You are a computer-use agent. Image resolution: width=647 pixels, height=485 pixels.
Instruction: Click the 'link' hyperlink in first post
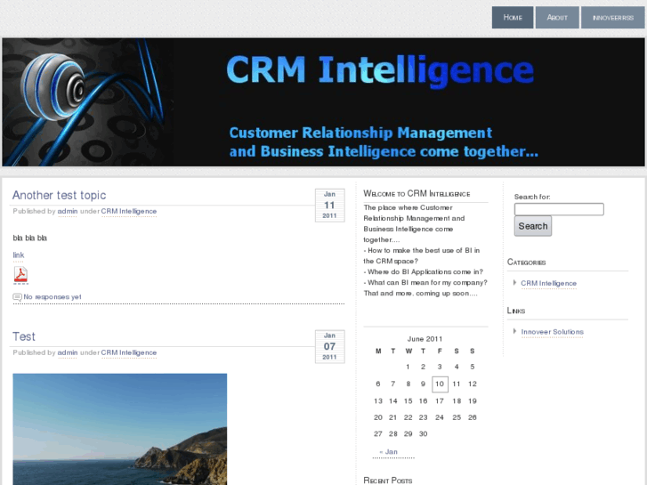click(x=19, y=255)
